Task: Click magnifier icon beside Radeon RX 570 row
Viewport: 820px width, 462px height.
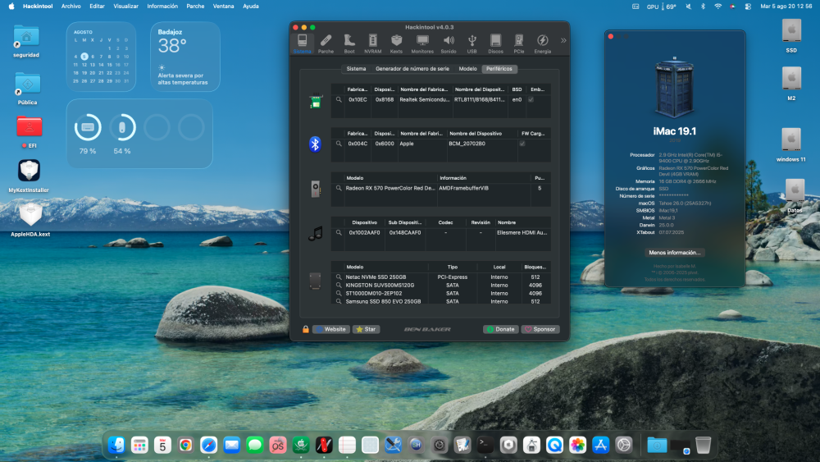Action: [339, 188]
